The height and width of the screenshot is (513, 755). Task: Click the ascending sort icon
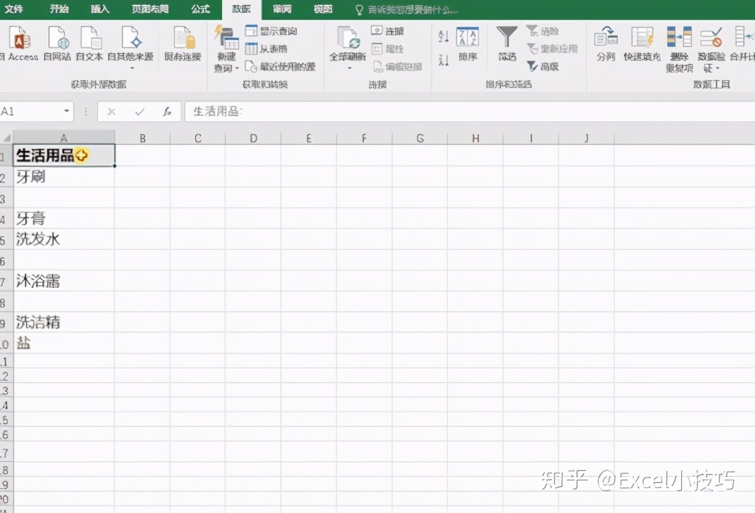[x=443, y=37]
